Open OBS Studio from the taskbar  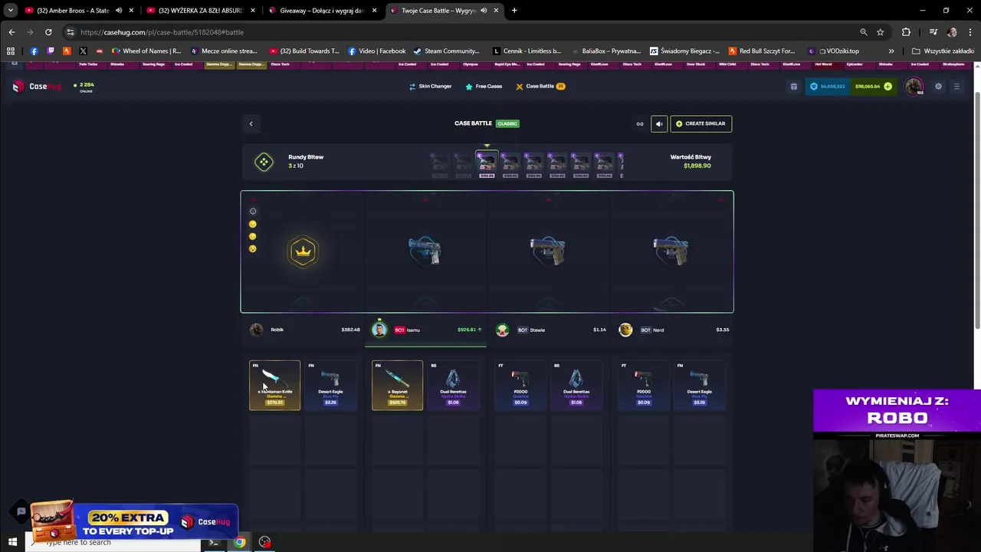[x=264, y=543]
